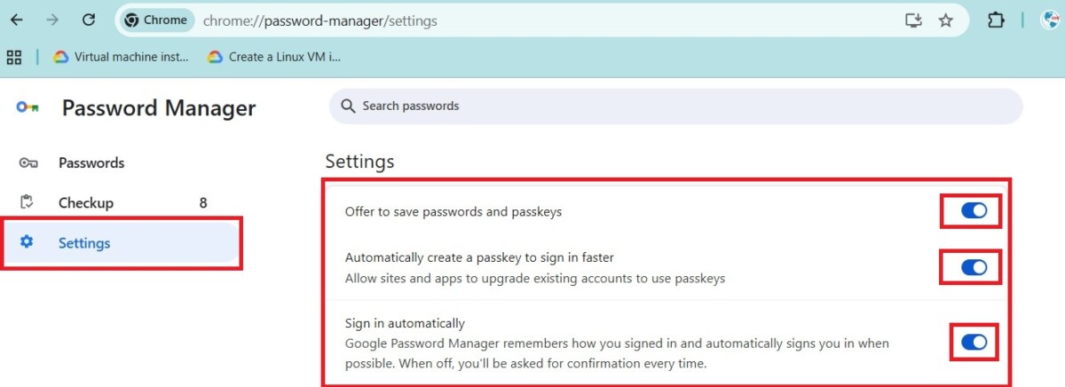Toggle the Sign in automatically switch
Image resolution: width=1065 pixels, height=387 pixels.
(973, 342)
